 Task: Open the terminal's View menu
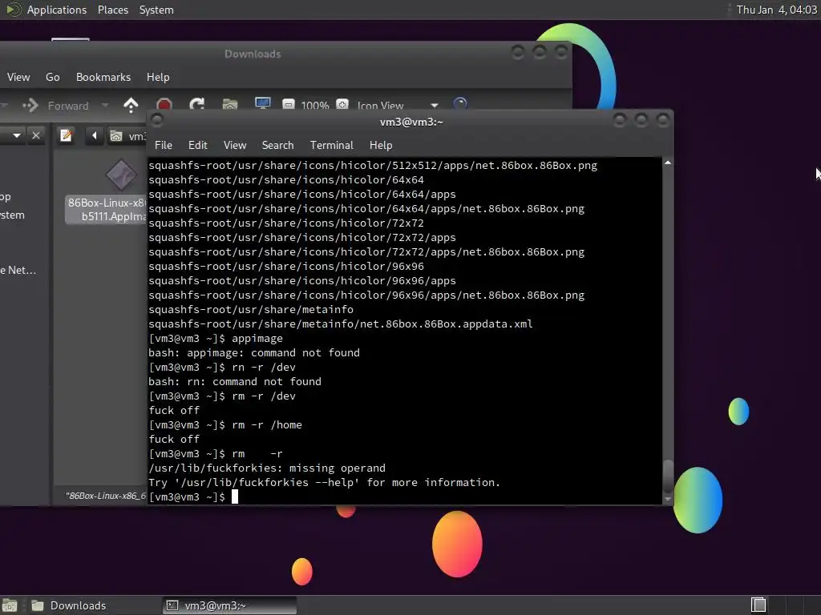pyautogui.click(x=235, y=146)
